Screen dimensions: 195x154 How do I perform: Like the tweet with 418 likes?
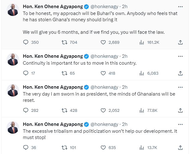pyautogui.click(x=103, y=73)
